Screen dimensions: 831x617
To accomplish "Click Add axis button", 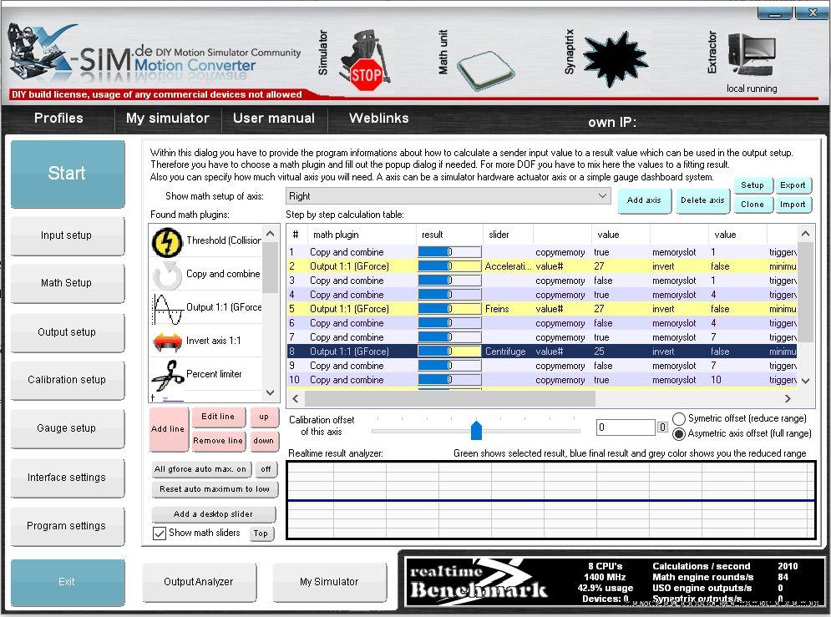I will click(644, 200).
